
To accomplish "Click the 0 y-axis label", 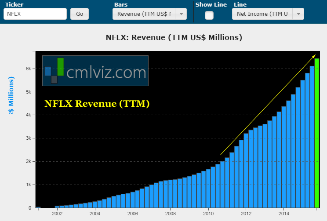I will pos(30,208).
